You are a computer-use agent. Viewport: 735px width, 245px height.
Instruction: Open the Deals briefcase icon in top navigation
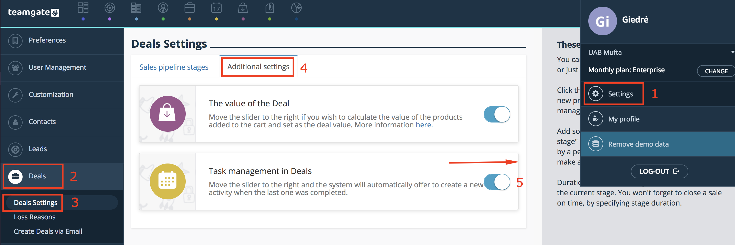(x=190, y=8)
